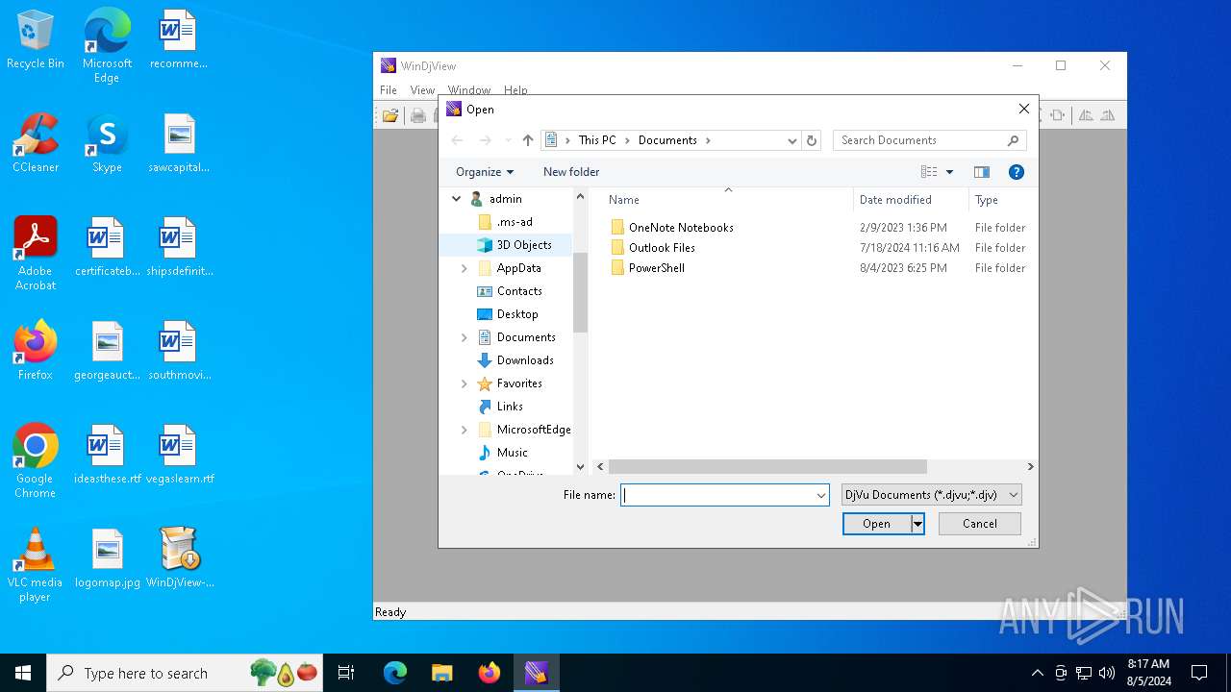
Task: Open the View menu in WinDjView
Action: click(x=422, y=90)
